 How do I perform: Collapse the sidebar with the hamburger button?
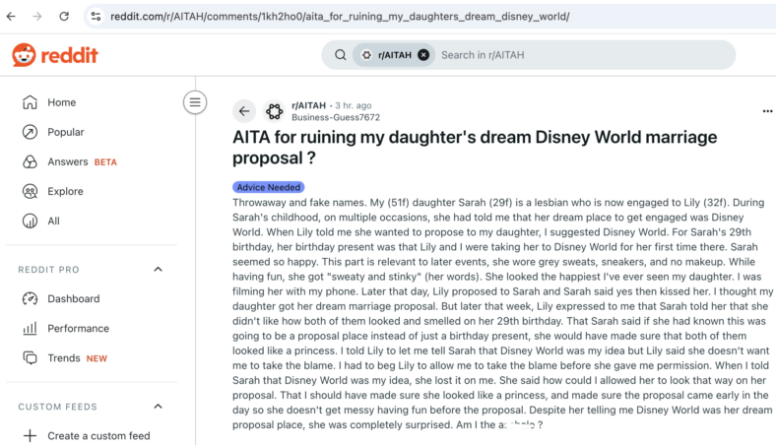tap(195, 102)
